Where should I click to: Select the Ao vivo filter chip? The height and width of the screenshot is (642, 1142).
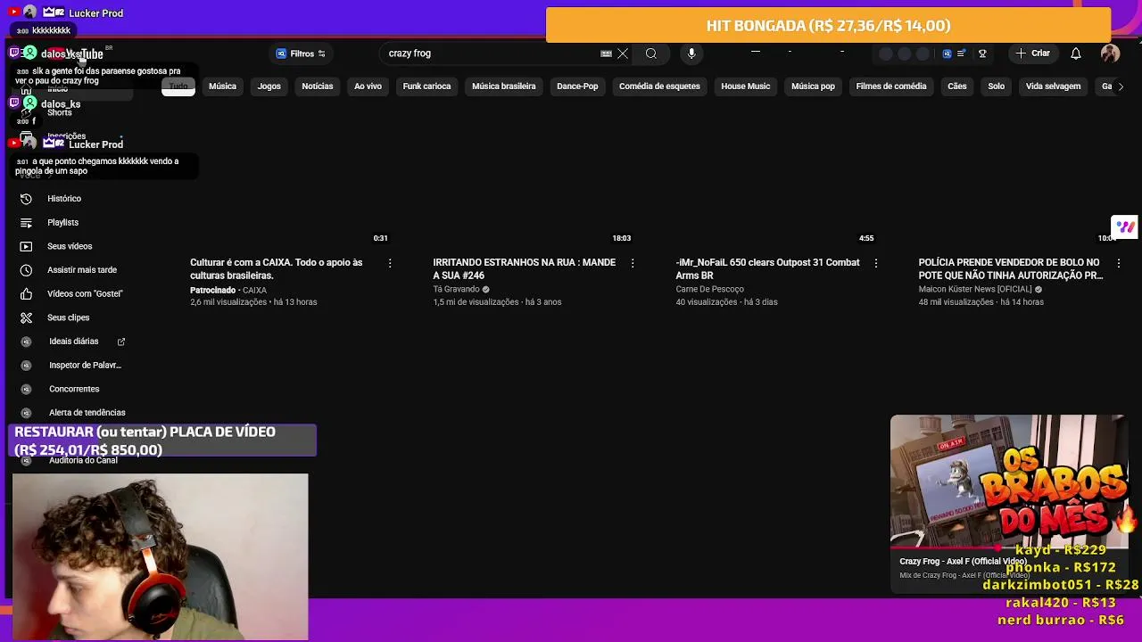368,86
